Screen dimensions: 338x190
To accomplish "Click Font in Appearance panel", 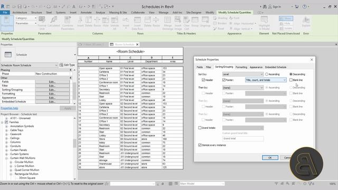I will (x=234, y=18).
